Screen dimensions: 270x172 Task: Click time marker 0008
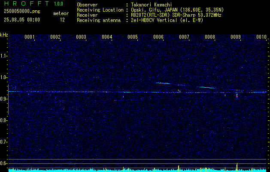point(210,37)
